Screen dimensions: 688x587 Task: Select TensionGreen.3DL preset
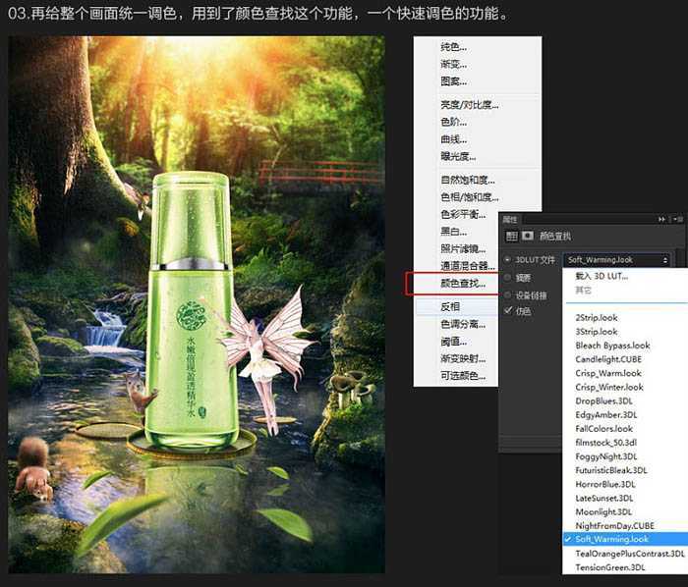tap(610, 567)
